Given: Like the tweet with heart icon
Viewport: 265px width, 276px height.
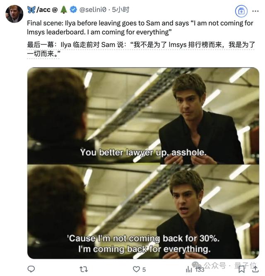Looking at the screenshot, I should pos(136,269).
